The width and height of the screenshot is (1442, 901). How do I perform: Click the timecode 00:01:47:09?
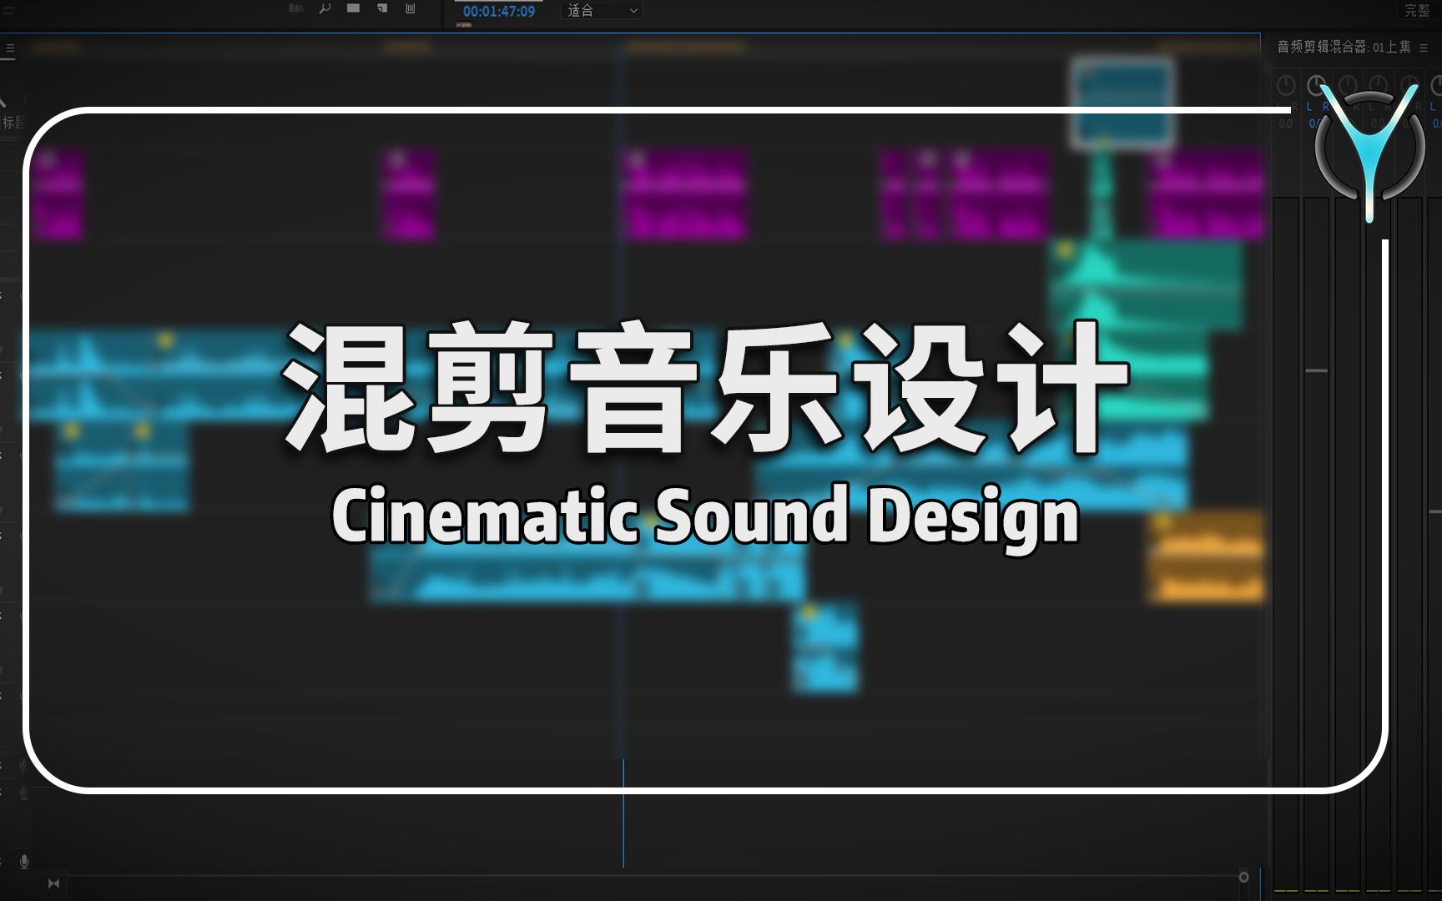coord(499,11)
